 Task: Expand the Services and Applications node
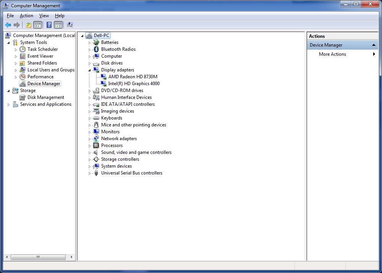[x=9, y=105]
